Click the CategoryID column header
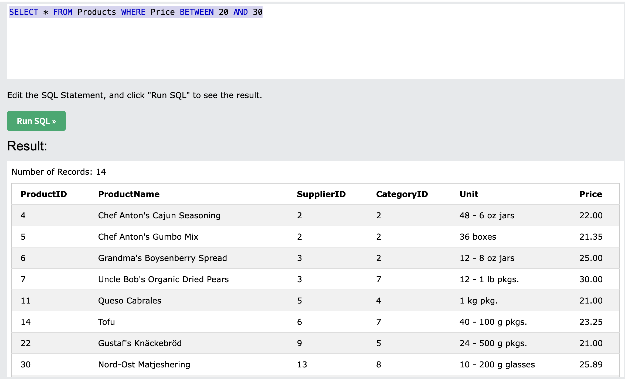This screenshot has height=379, width=625. [402, 194]
